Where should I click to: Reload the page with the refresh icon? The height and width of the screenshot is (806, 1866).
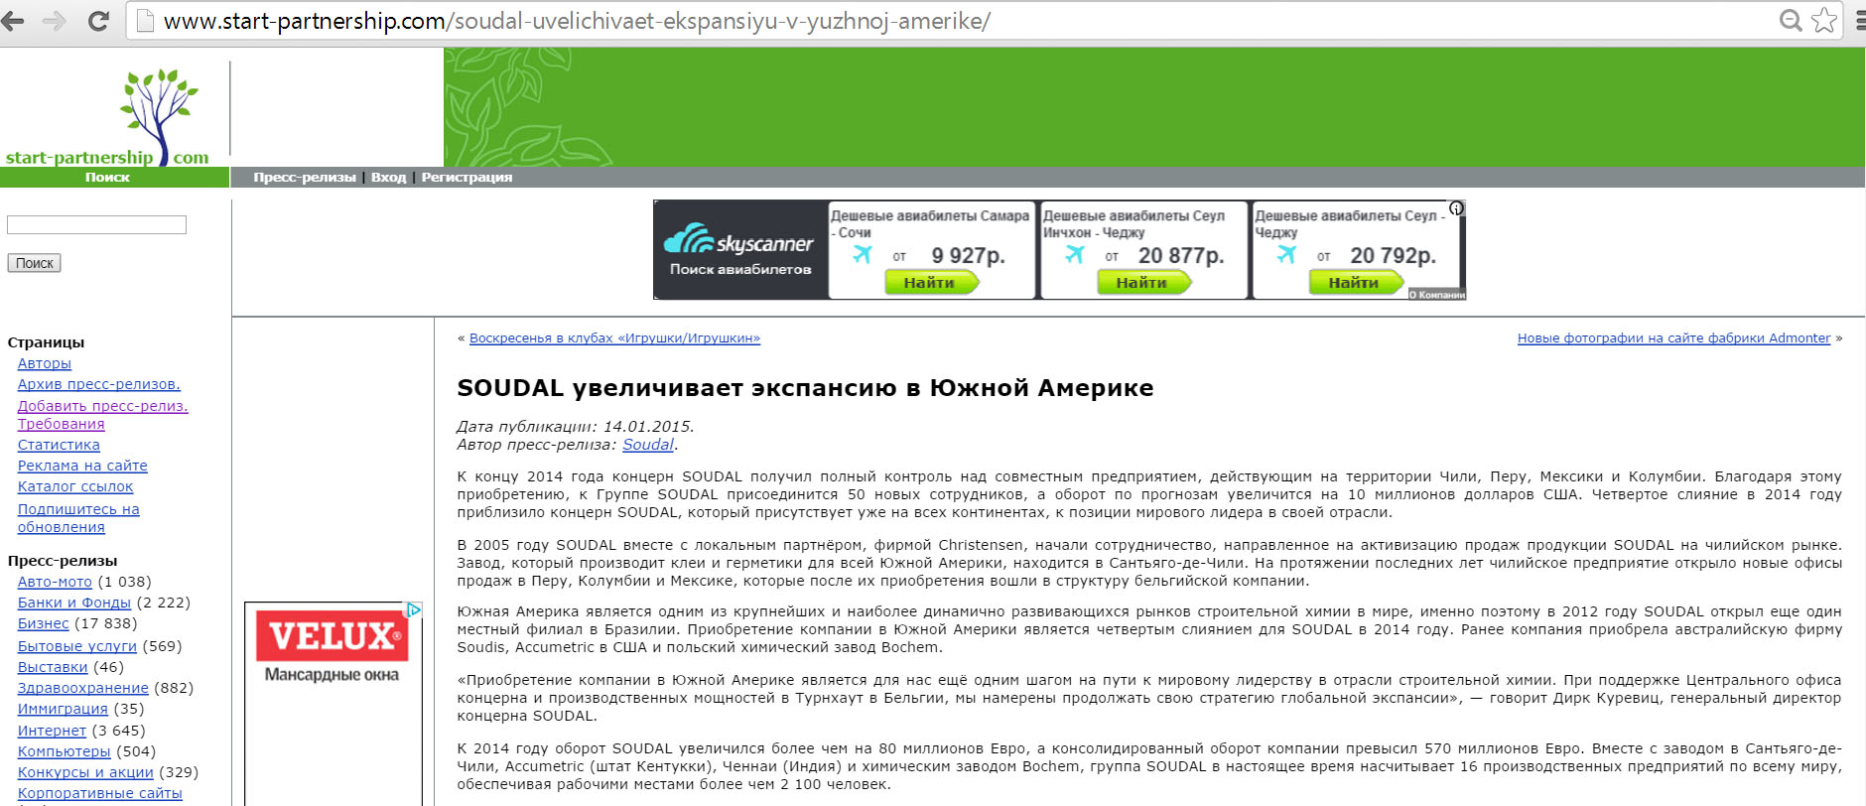point(98,21)
